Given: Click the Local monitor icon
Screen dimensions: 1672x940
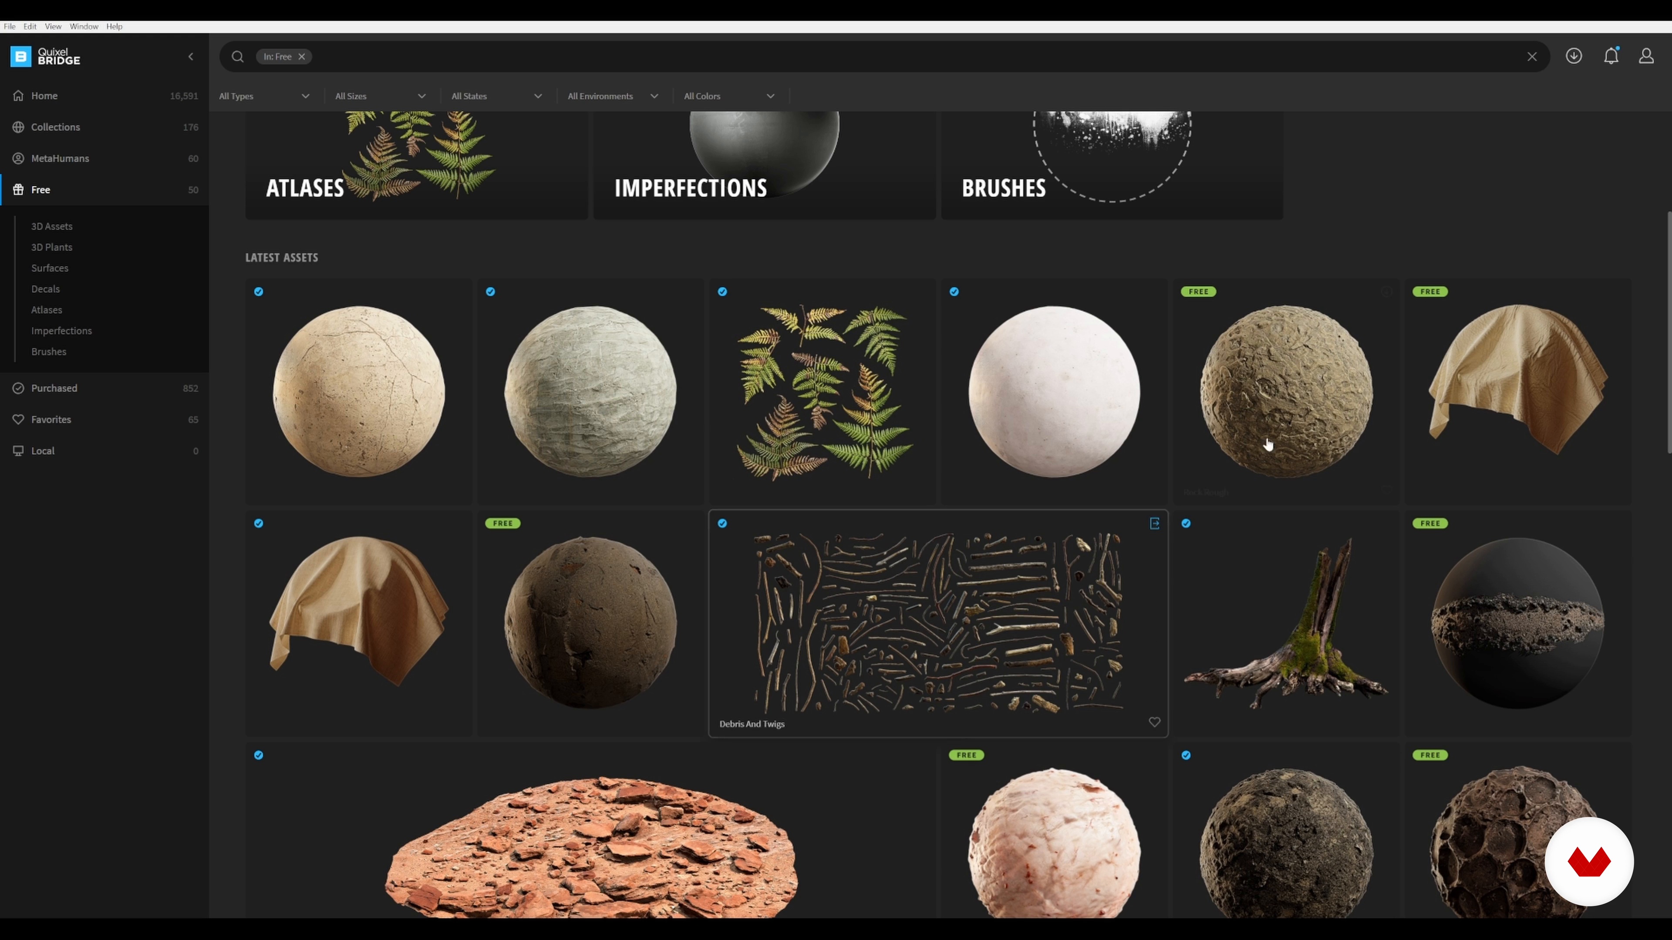Looking at the screenshot, I should tap(18, 450).
